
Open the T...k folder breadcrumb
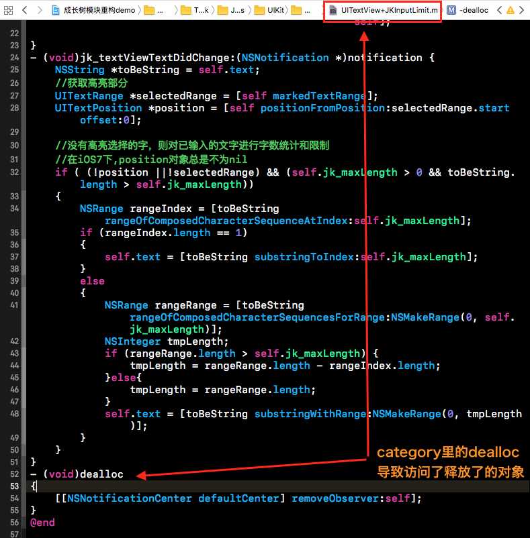pos(201,10)
